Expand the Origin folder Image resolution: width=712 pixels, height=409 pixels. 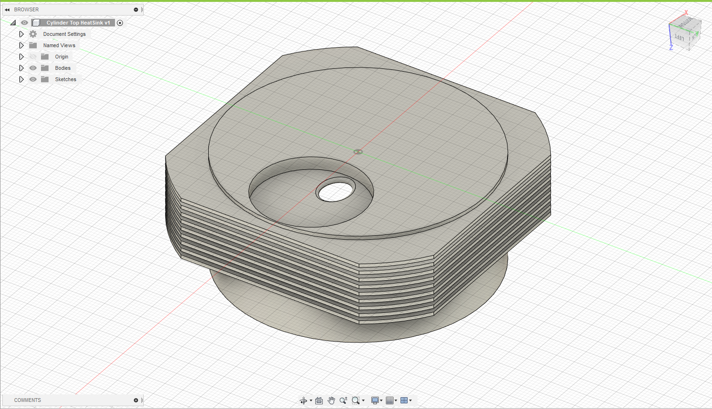tap(21, 57)
